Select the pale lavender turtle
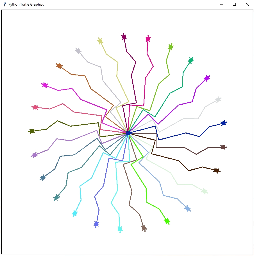Viewport: 254px width, 256px height. point(78,51)
